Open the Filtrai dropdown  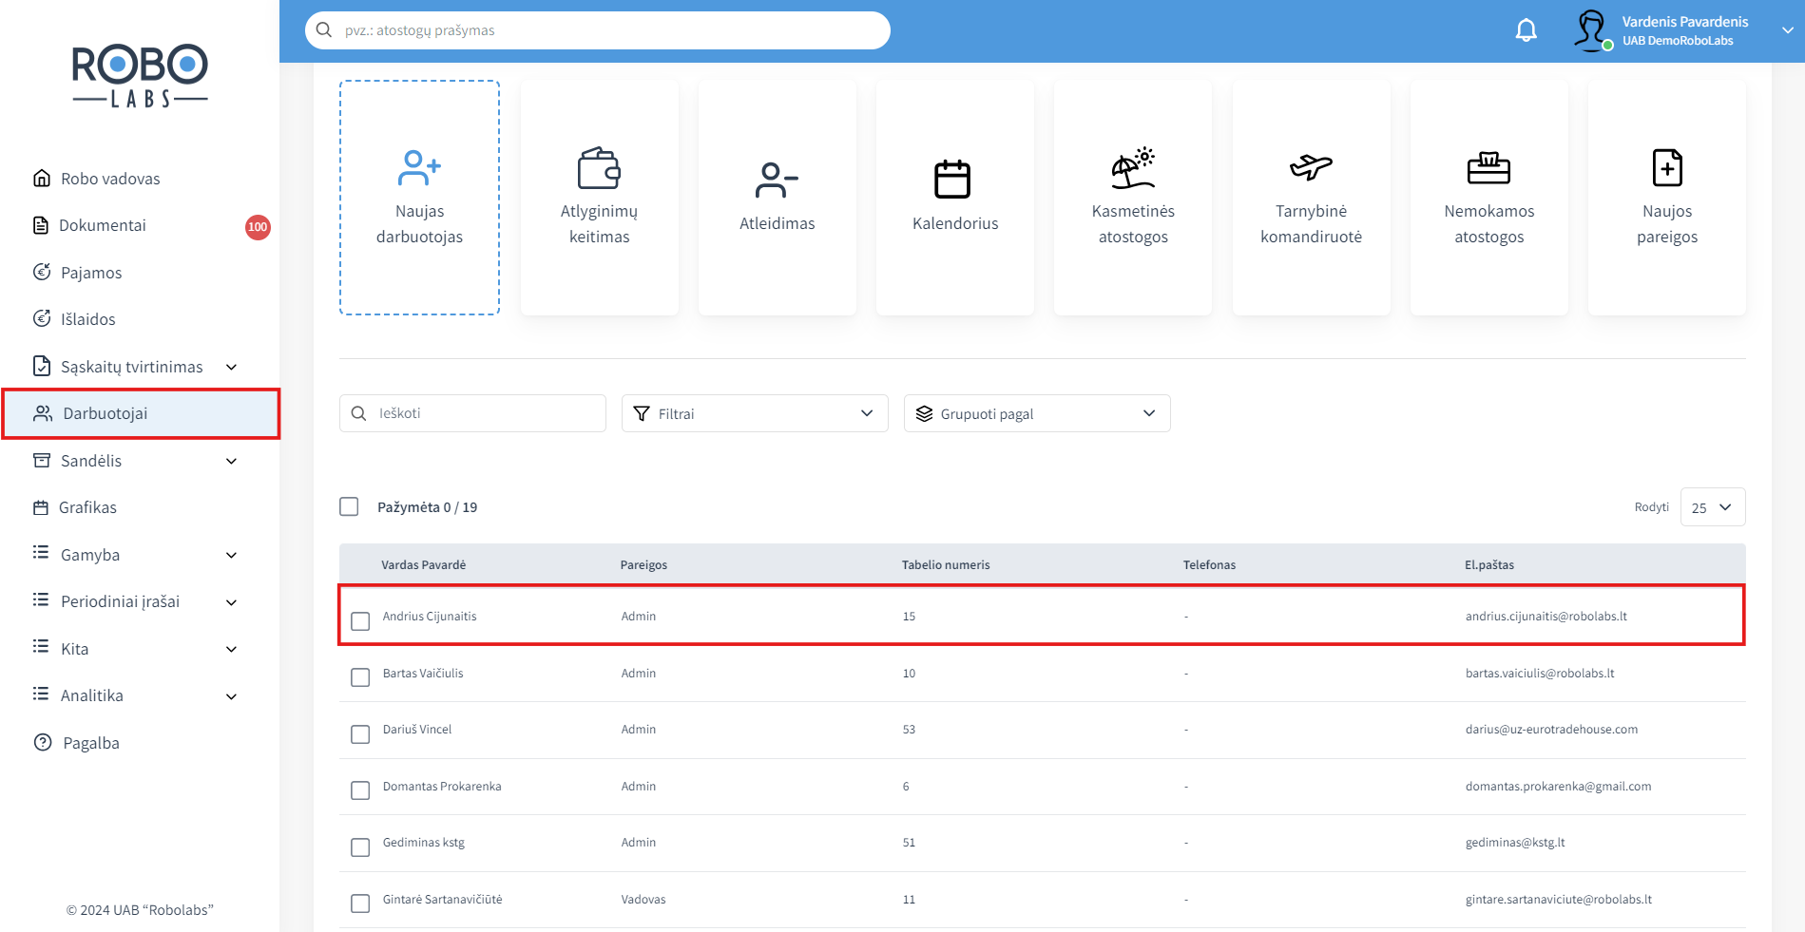pos(755,413)
